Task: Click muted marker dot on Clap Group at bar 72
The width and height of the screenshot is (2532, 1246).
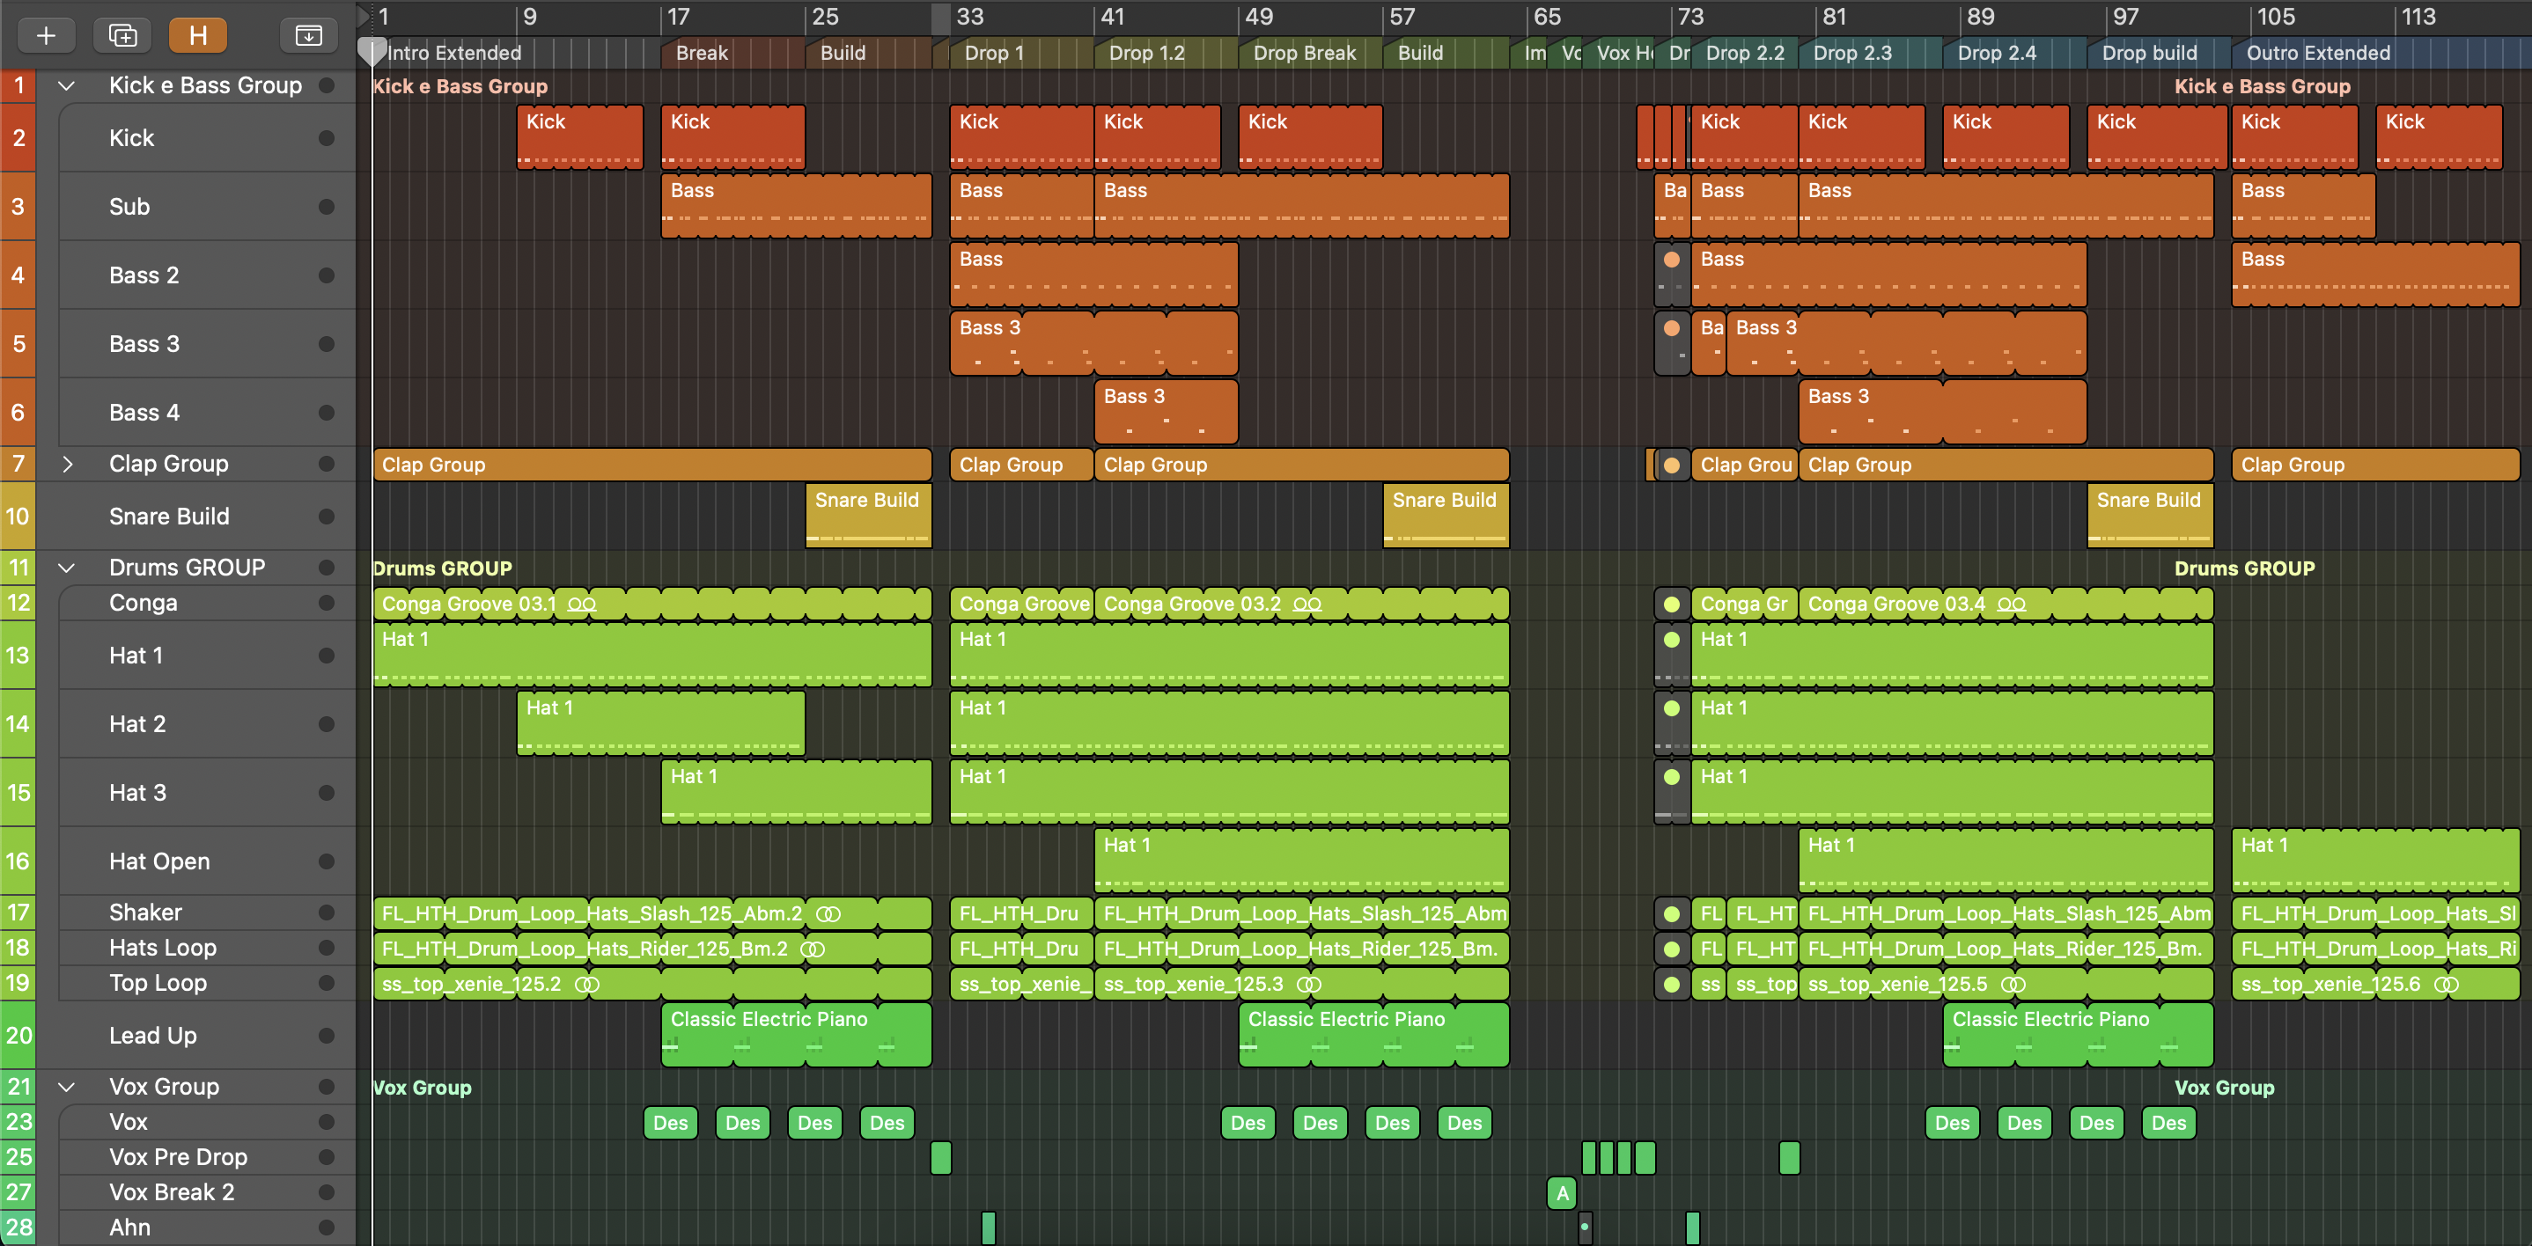Action: 1672,465
